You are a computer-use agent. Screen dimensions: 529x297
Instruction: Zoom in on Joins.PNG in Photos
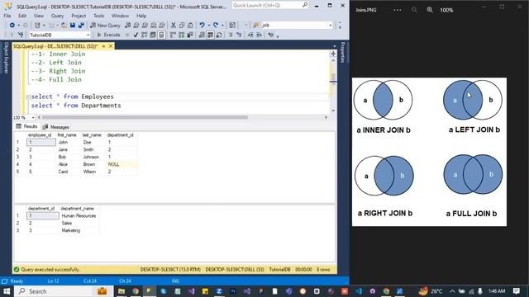430,10
